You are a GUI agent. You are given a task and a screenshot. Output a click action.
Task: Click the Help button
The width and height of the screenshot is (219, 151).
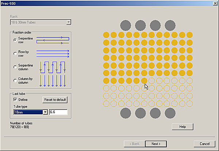pos(182,127)
